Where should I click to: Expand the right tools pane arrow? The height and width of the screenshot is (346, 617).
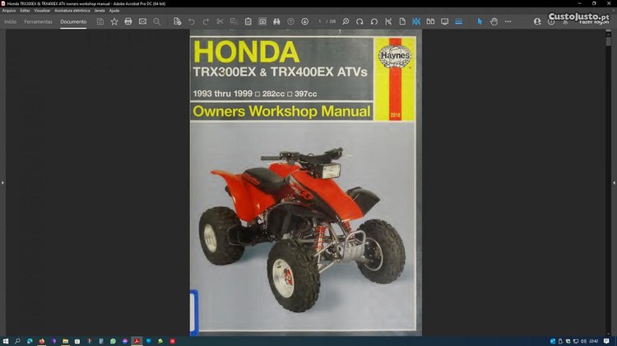[613, 182]
